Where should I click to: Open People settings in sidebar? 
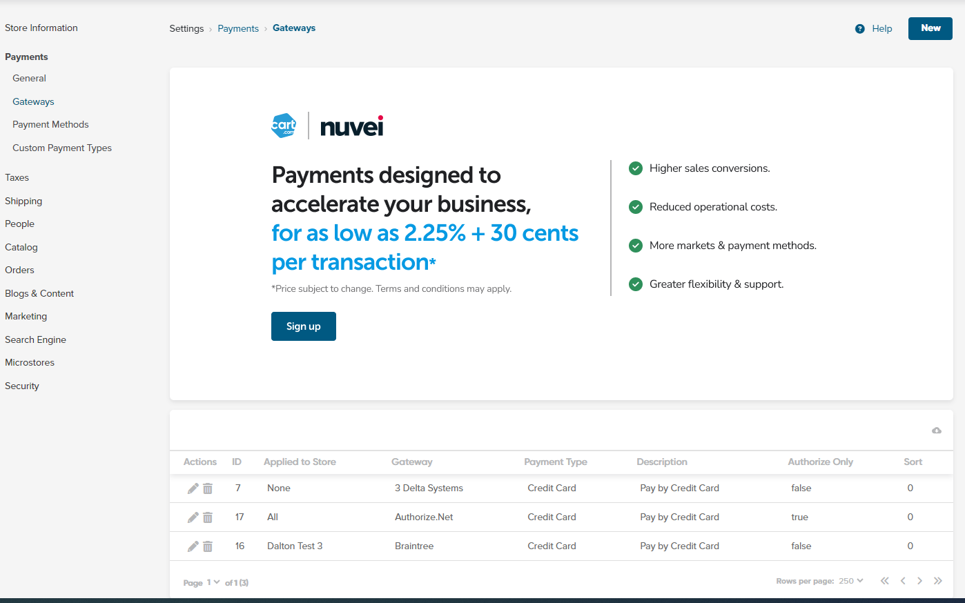tap(19, 224)
